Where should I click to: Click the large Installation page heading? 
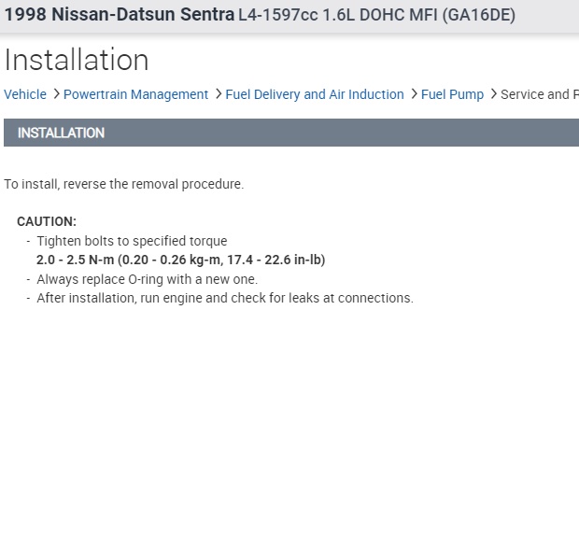(77, 60)
